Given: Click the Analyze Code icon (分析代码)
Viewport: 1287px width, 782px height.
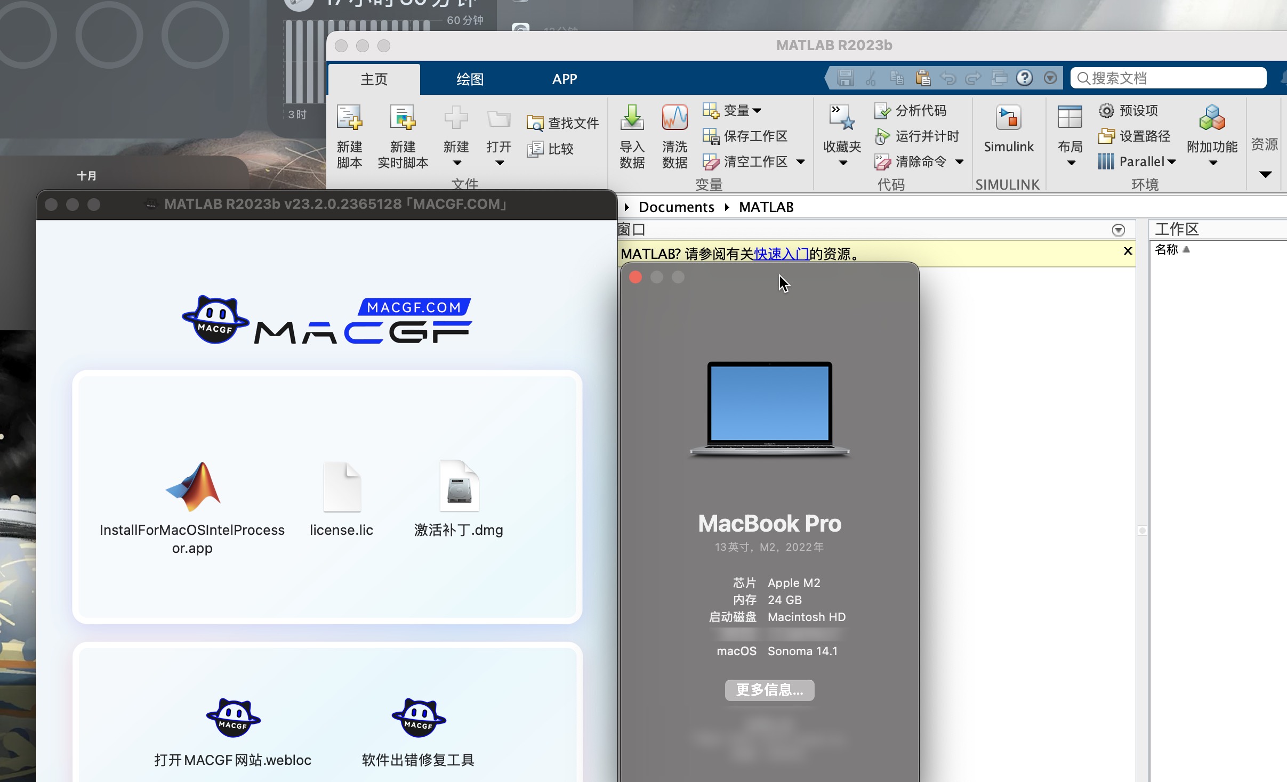Looking at the screenshot, I should 910,110.
